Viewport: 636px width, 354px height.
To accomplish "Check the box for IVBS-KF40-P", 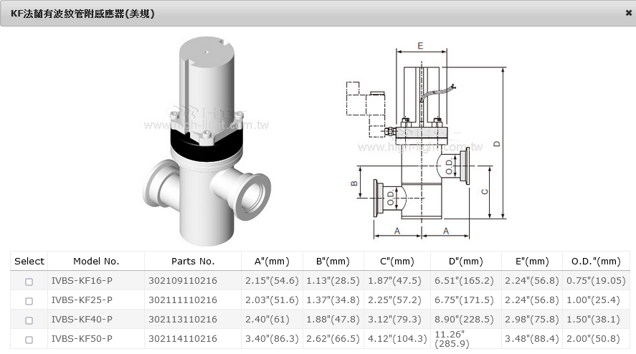I will point(29,320).
